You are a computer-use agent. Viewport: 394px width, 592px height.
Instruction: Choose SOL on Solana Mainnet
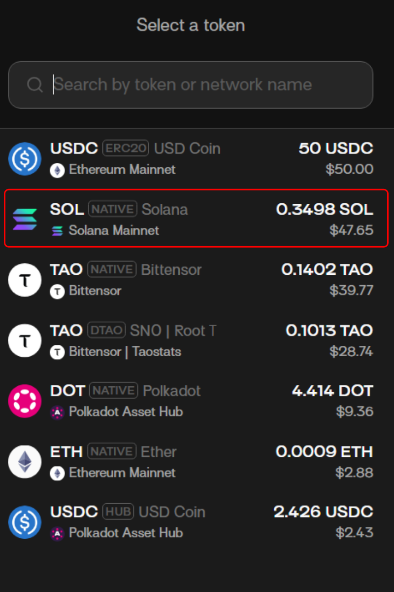(x=197, y=220)
